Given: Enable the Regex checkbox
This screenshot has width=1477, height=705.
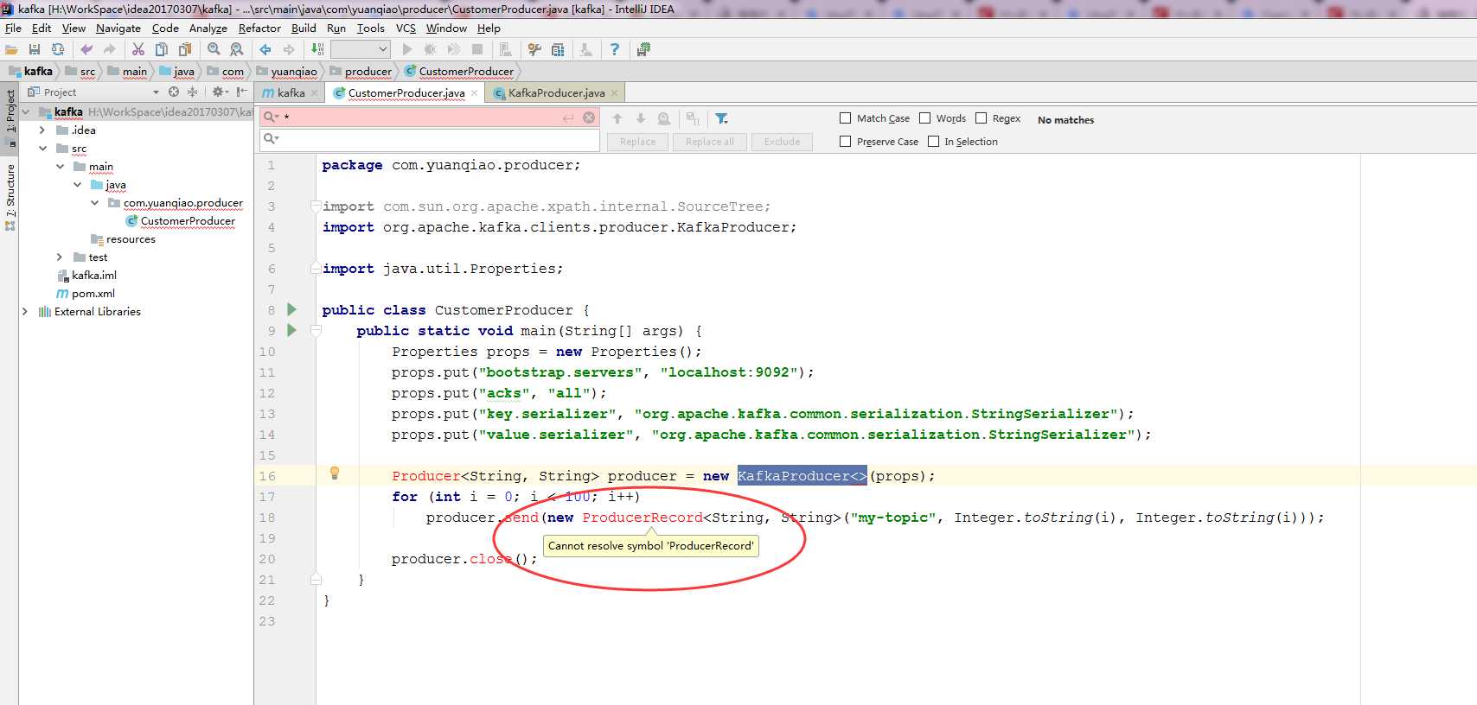Looking at the screenshot, I should click(981, 118).
